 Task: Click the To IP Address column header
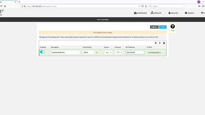click(x=130, y=47)
